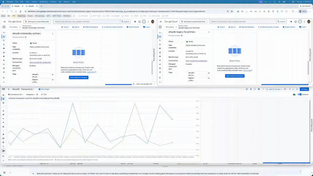
Task: Click Add read pool instance in right pane
Action: pos(235,76)
